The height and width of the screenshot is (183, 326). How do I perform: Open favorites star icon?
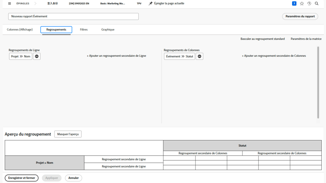302,3
